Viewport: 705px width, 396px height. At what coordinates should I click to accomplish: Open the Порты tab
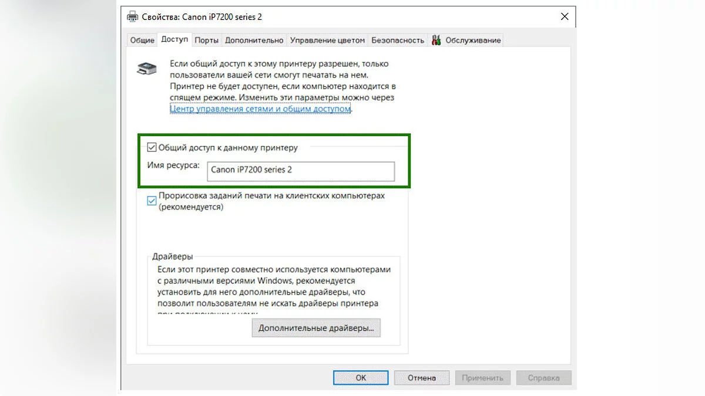pos(207,40)
